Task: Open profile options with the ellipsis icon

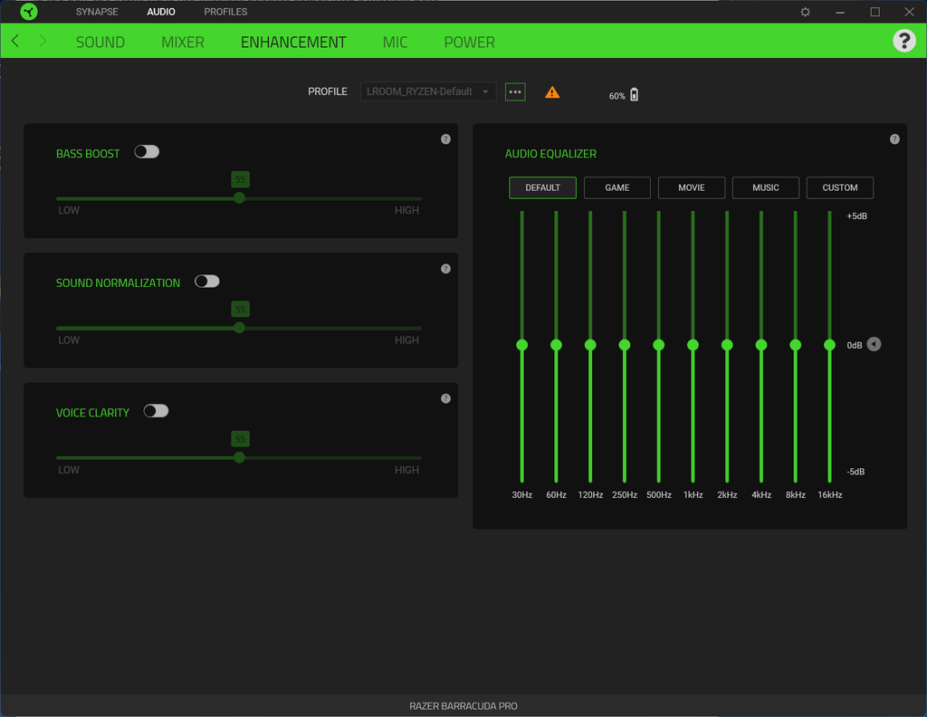Action: click(515, 91)
